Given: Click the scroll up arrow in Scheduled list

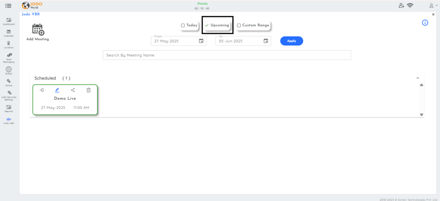Looking at the screenshot, I should pyautogui.click(x=421, y=85).
